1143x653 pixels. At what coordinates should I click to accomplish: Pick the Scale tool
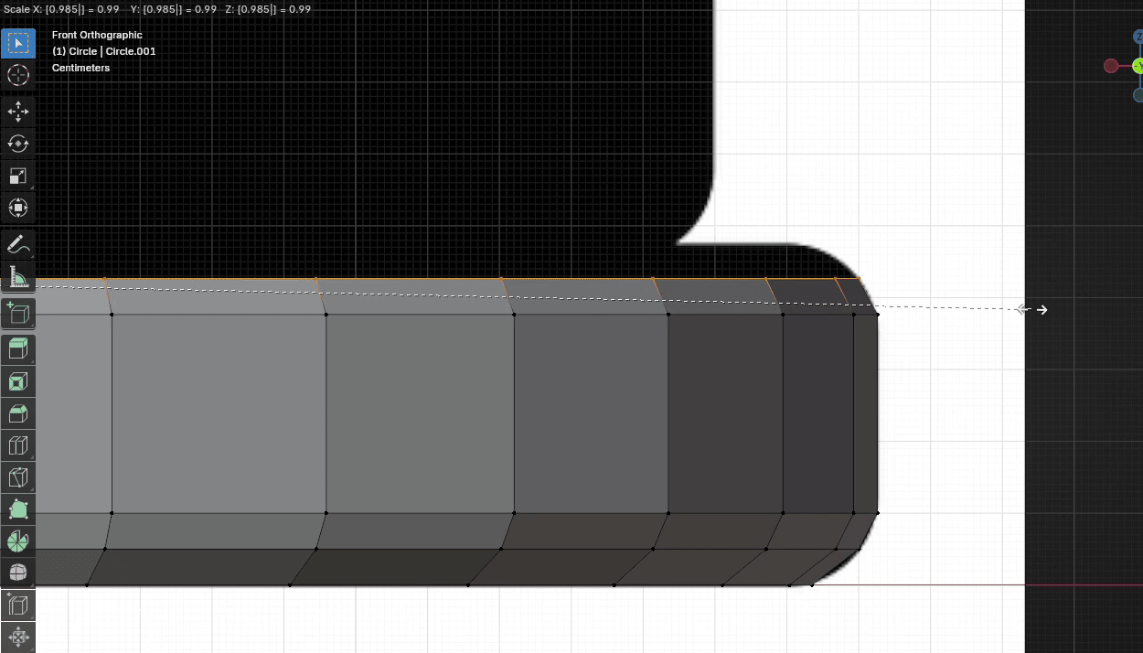click(x=18, y=176)
